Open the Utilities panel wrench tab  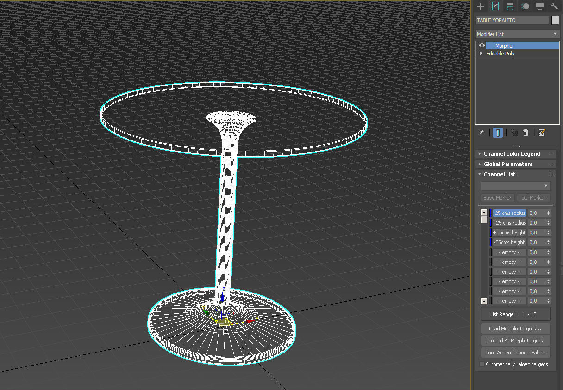point(554,6)
